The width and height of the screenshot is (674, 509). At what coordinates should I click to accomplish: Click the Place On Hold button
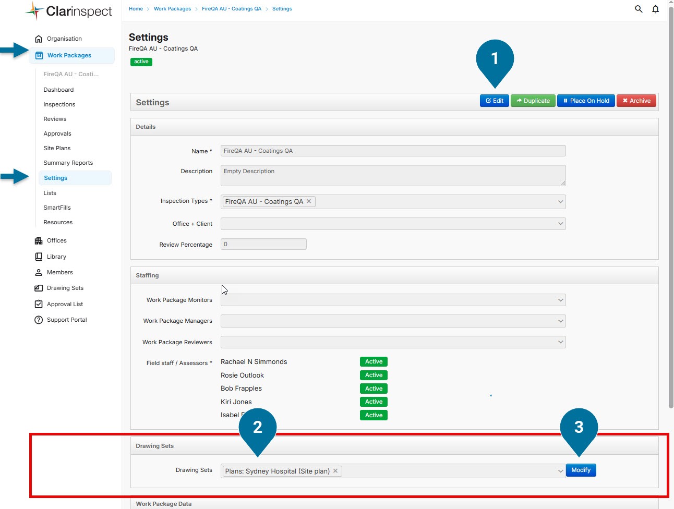point(586,101)
